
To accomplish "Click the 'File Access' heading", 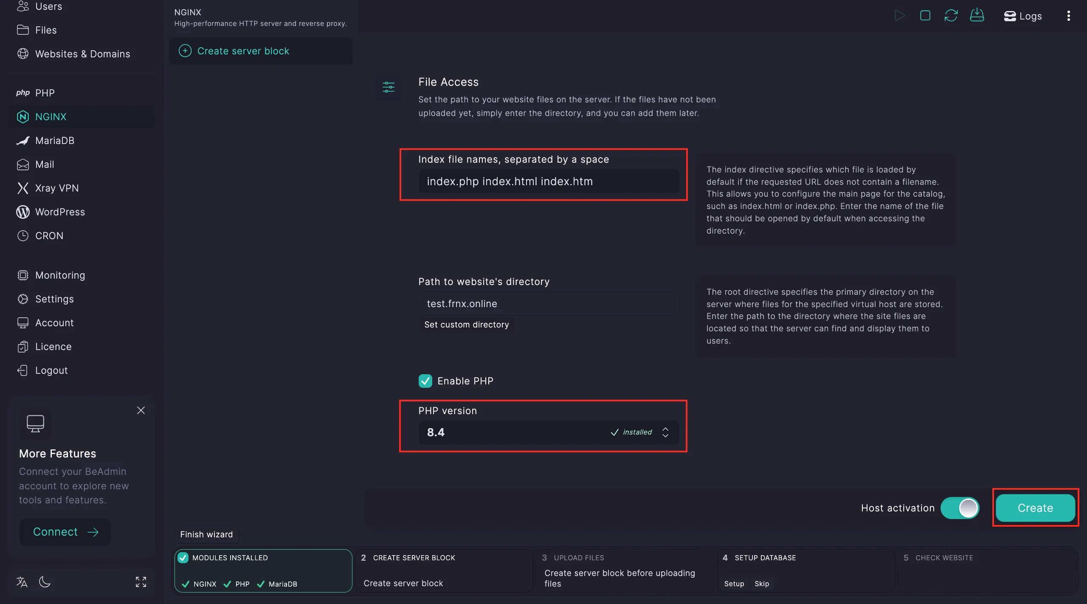I will pos(448,82).
